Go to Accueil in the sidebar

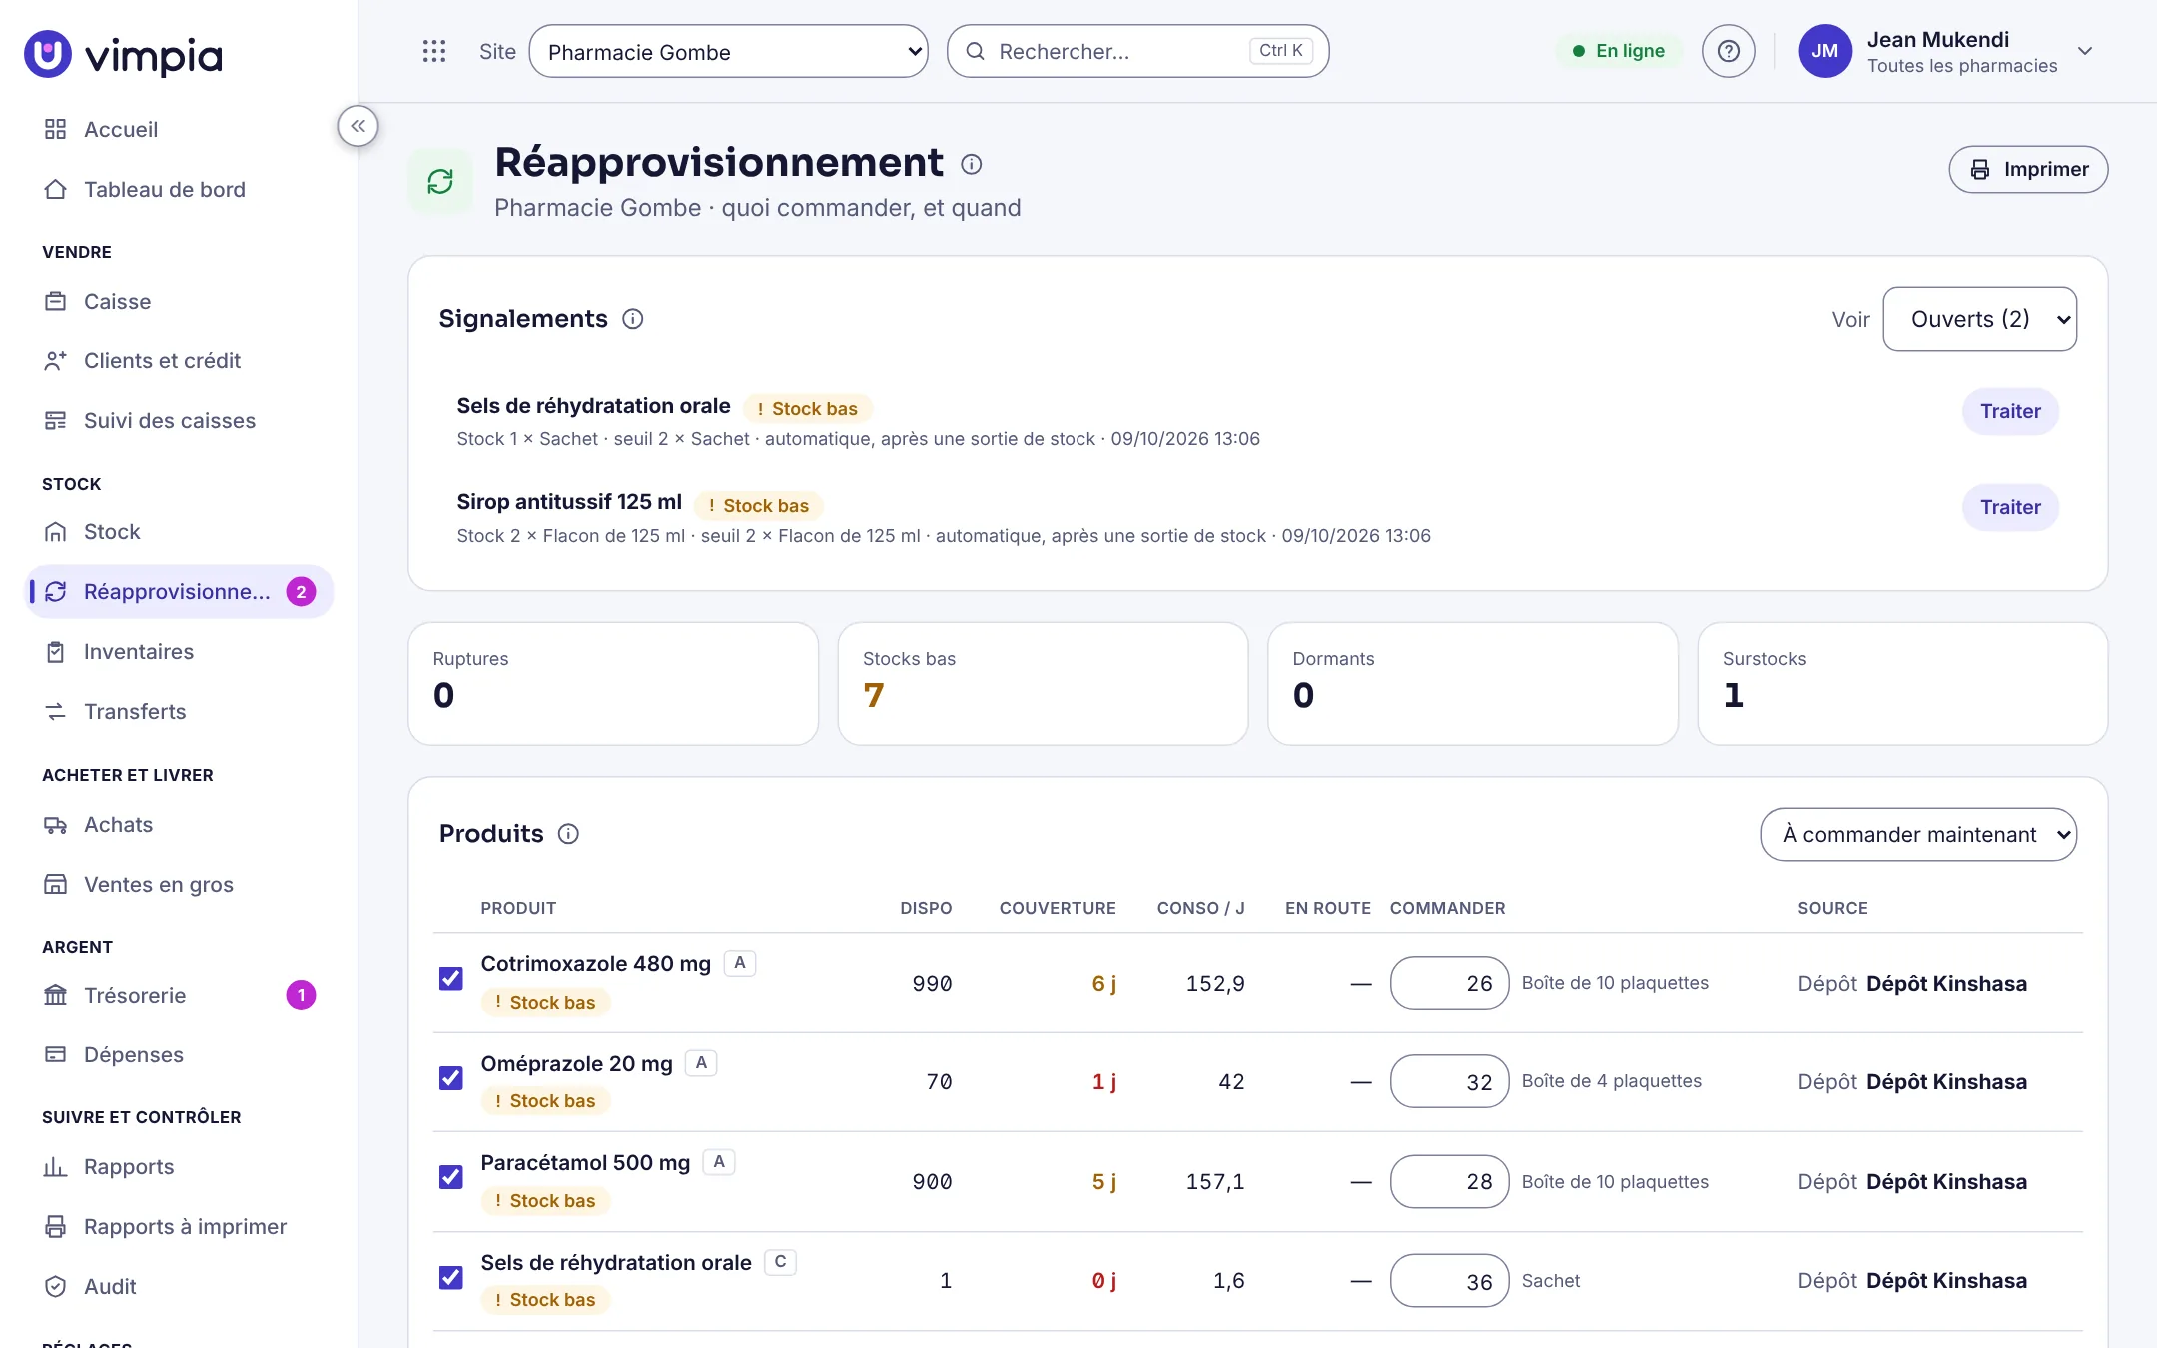tap(179, 129)
